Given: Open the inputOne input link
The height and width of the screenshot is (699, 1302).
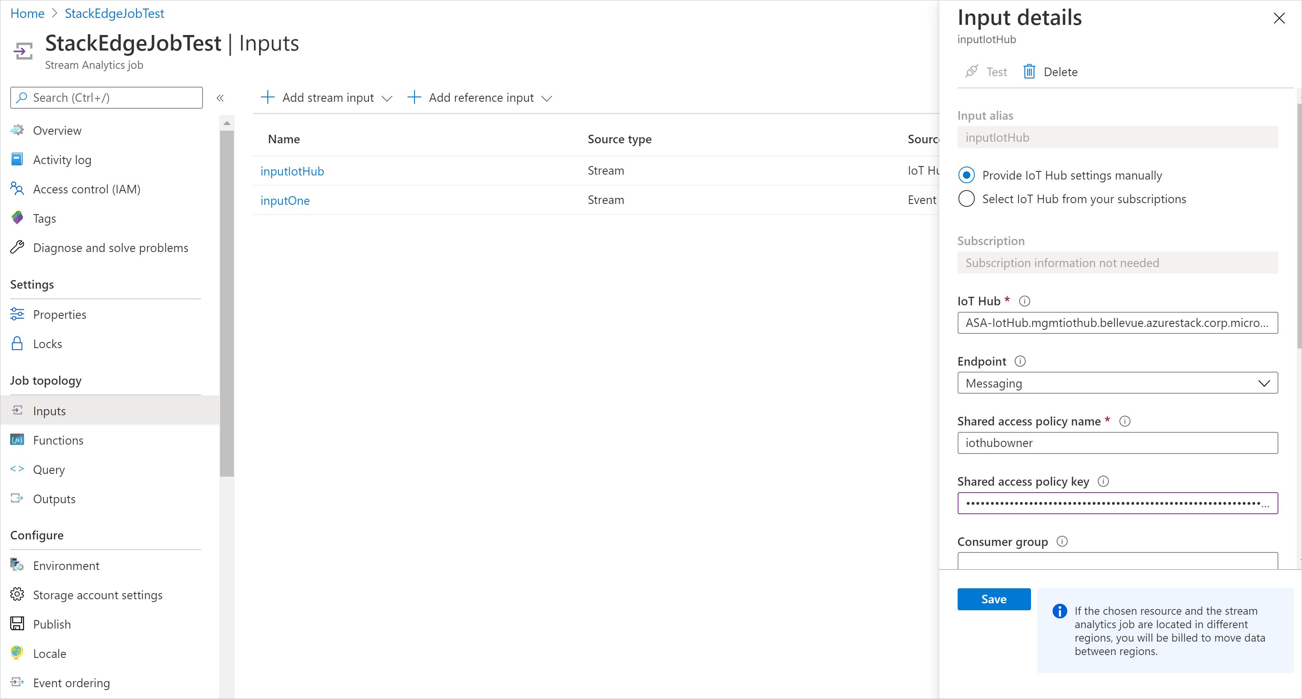Looking at the screenshot, I should click(284, 201).
